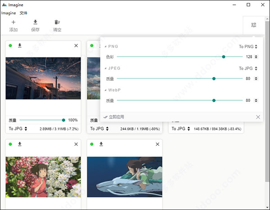The width and height of the screenshot is (270, 210).
Task: Open the dragon flight thumbnail
Action: click(x=125, y=177)
